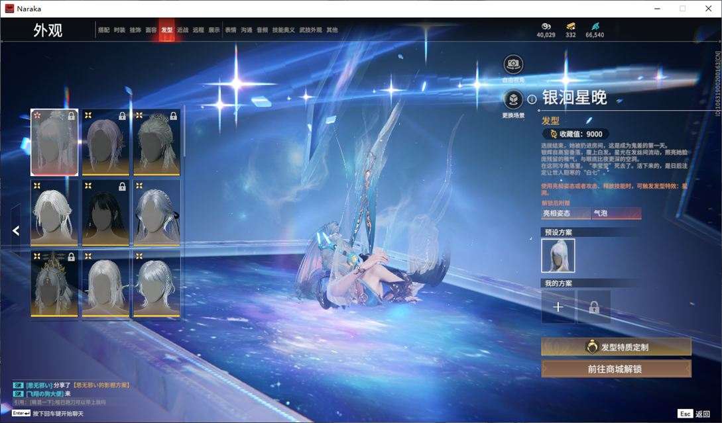Click the 更换场景 scene cube icon
Image resolution: width=722 pixels, height=423 pixels.
pos(513,99)
